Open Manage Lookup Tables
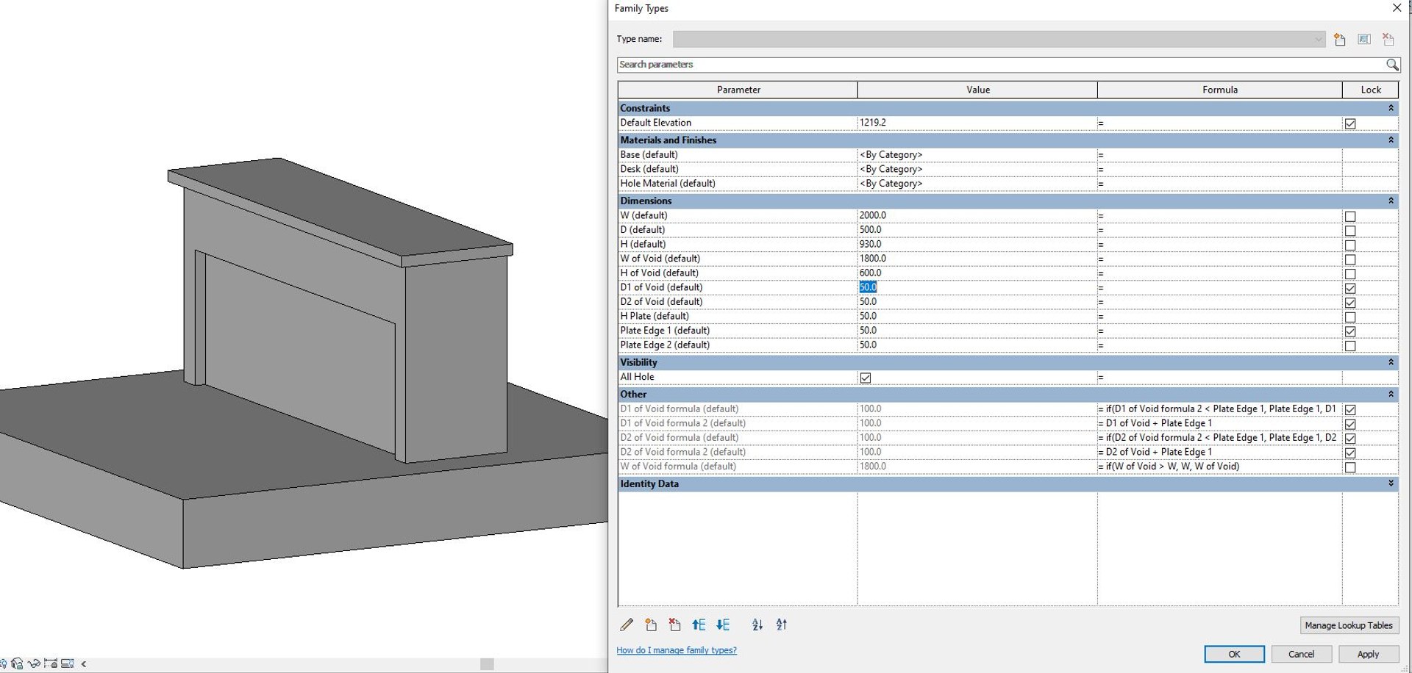 click(1349, 625)
